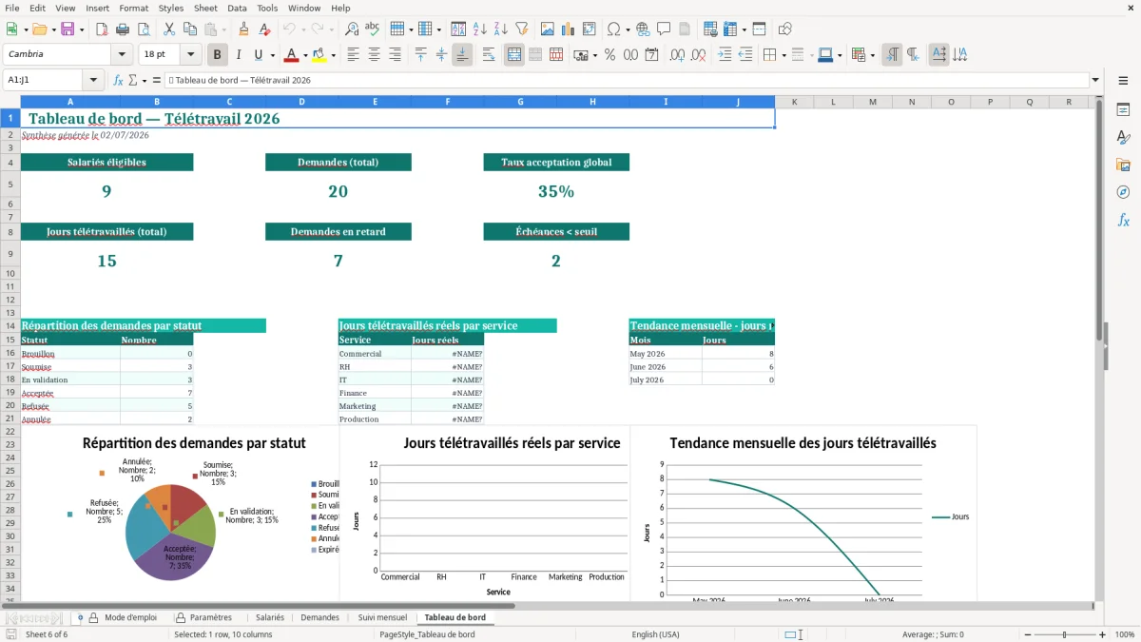Run the spelling check icon
1141x642 pixels.
373,29
